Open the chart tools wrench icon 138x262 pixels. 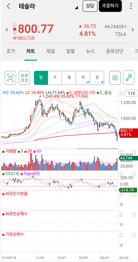tap(128, 78)
